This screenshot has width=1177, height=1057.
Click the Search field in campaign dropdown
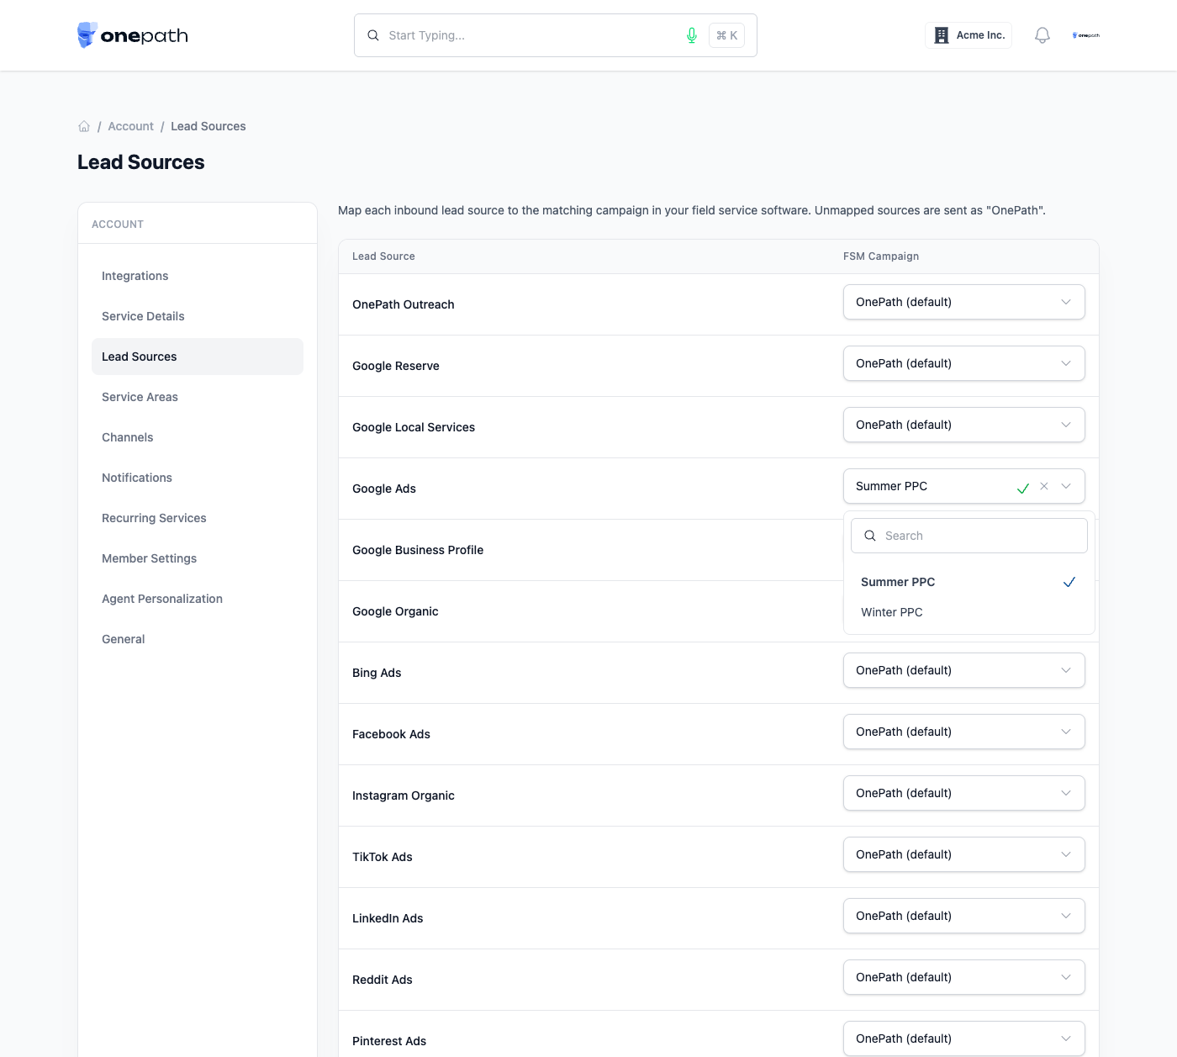point(969,536)
